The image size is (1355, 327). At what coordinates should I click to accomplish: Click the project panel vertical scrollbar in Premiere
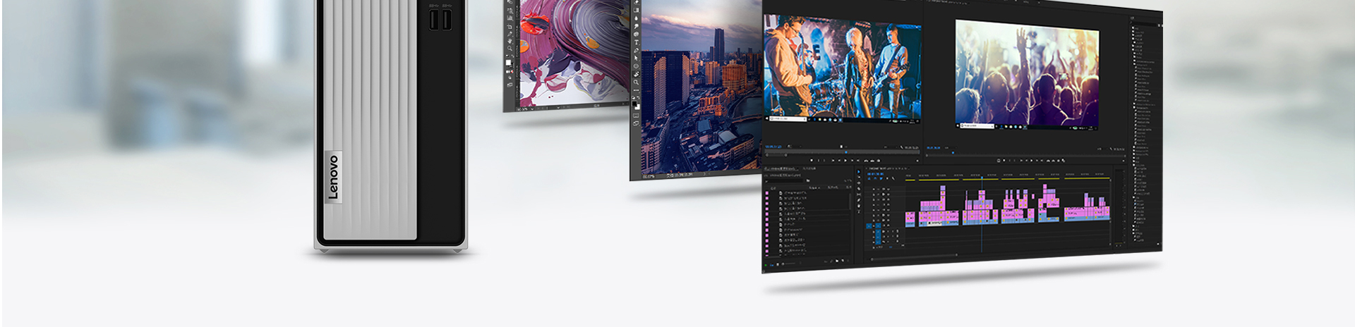click(x=850, y=200)
